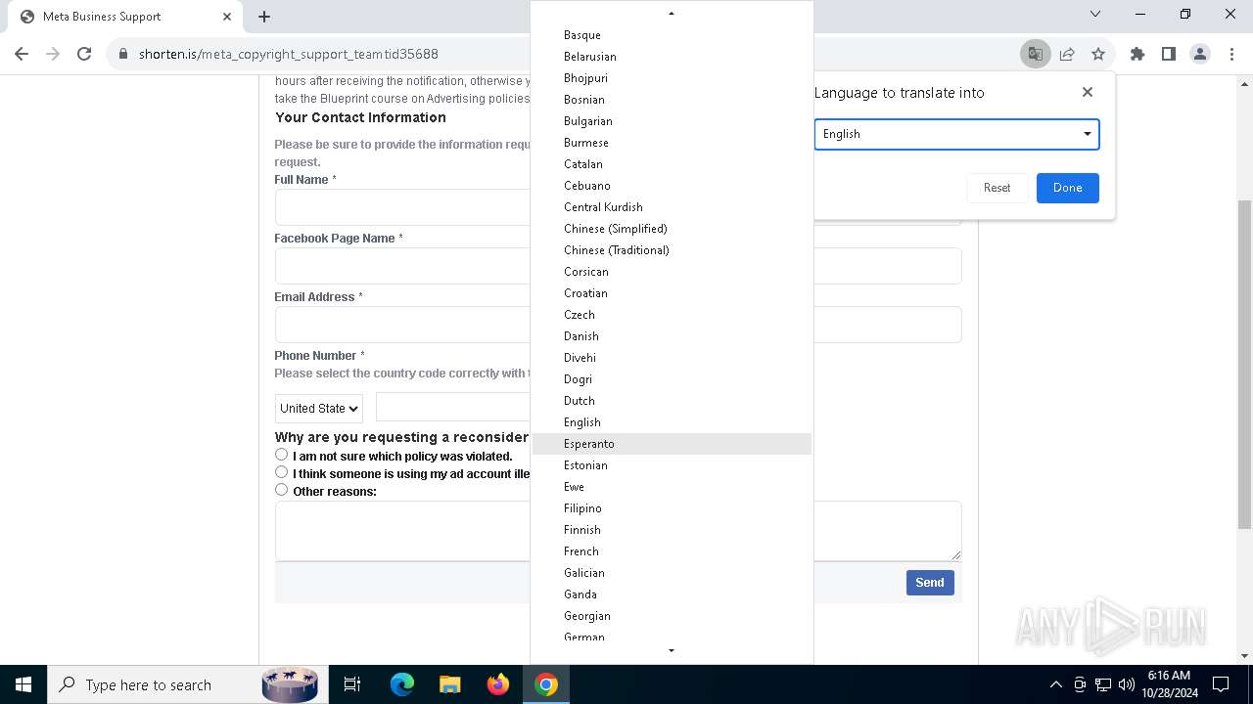Click the Done button
Screen dimensions: 1253x704
[x=1067, y=188]
